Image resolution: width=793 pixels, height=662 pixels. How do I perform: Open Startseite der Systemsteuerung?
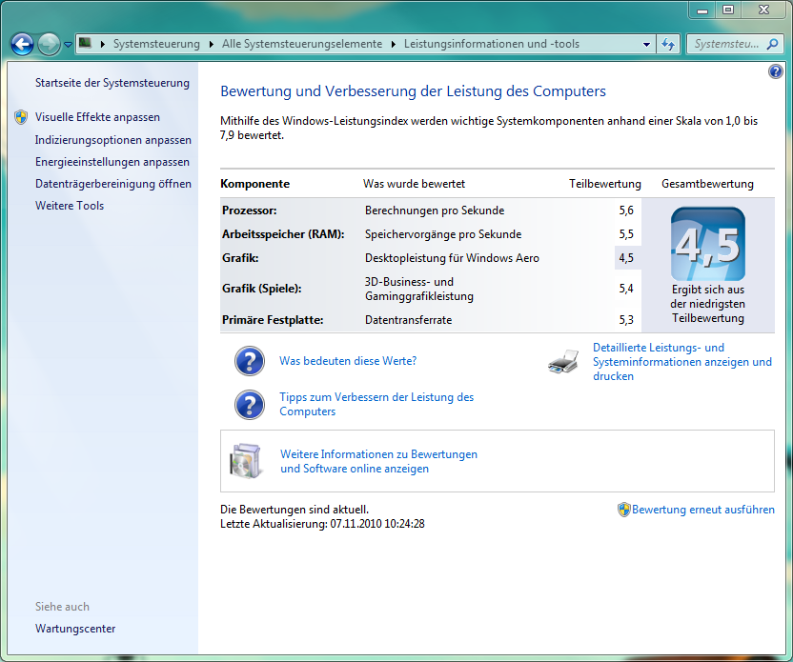112,83
